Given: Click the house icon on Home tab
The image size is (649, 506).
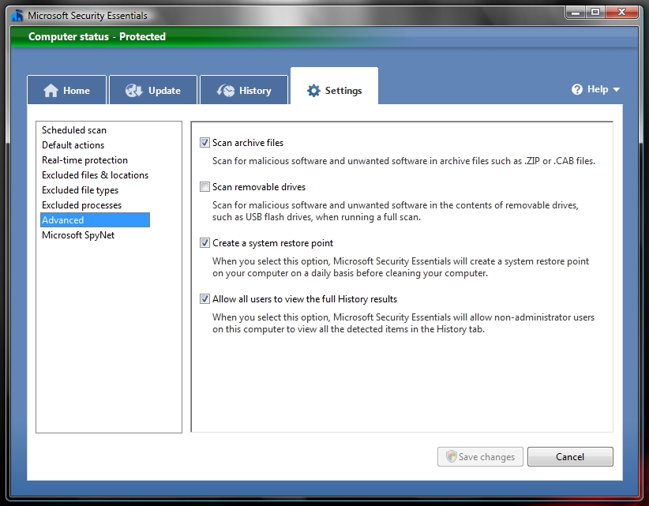Looking at the screenshot, I should coord(51,90).
